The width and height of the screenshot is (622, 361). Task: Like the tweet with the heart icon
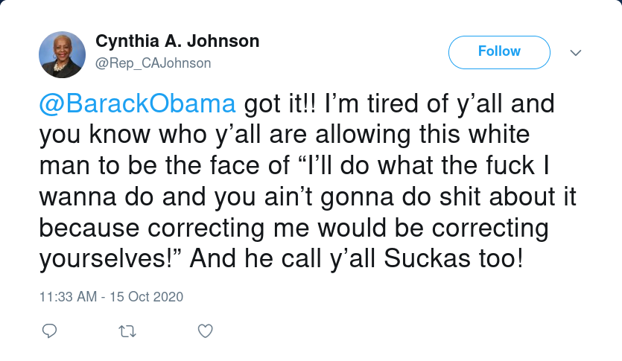[206, 330]
